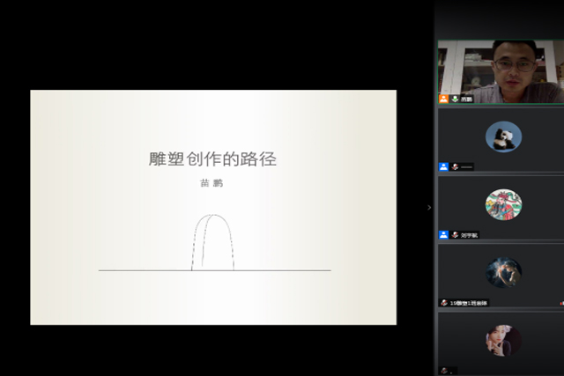Click the blue person icon on panda tile
The width and height of the screenshot is (564, 376).
click(x=444, y=166)
